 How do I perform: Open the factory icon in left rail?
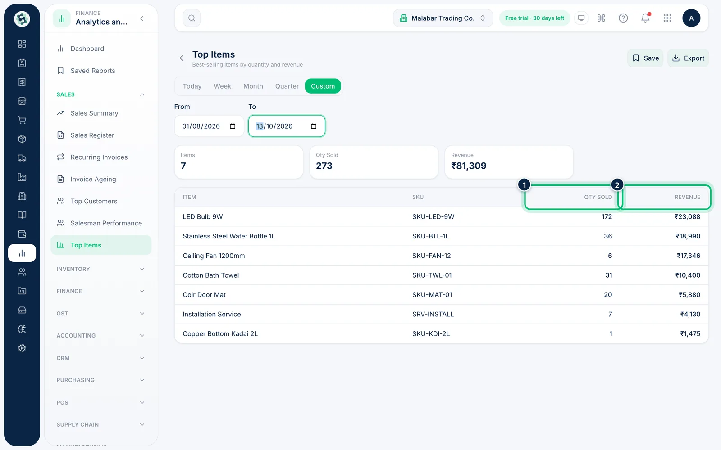point(22,177)
